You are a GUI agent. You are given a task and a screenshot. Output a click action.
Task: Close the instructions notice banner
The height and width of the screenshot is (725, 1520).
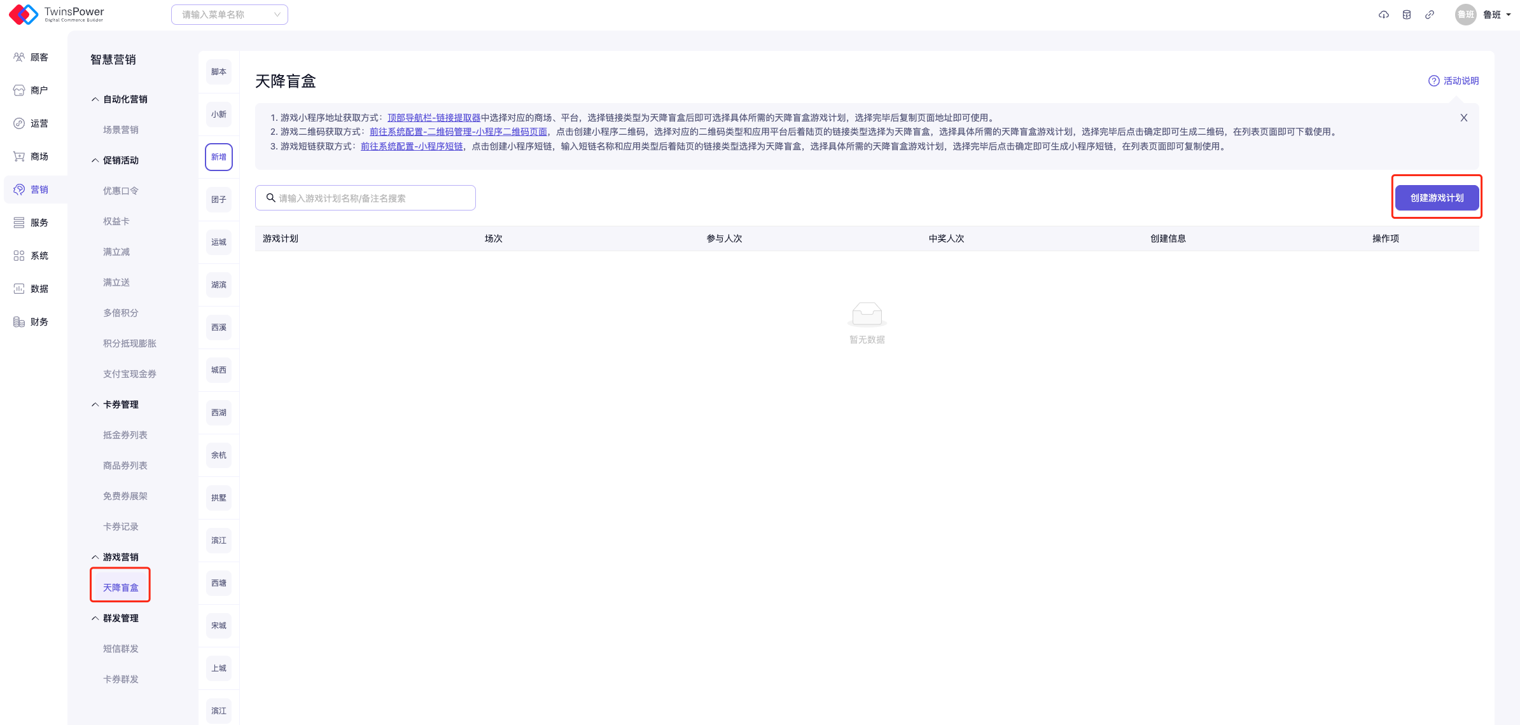pyautogui.click(x=1463, y=118)
